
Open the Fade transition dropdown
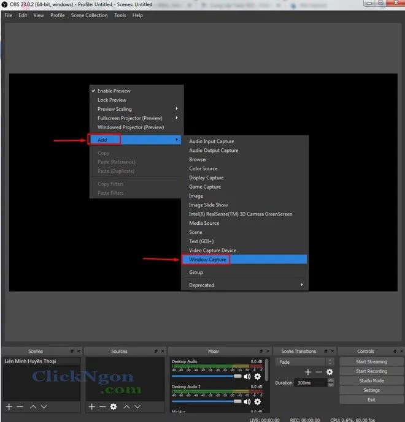[304, 362]
